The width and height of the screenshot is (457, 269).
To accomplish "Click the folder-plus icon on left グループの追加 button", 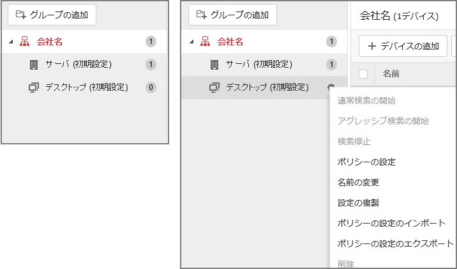I will pos(21,13).
